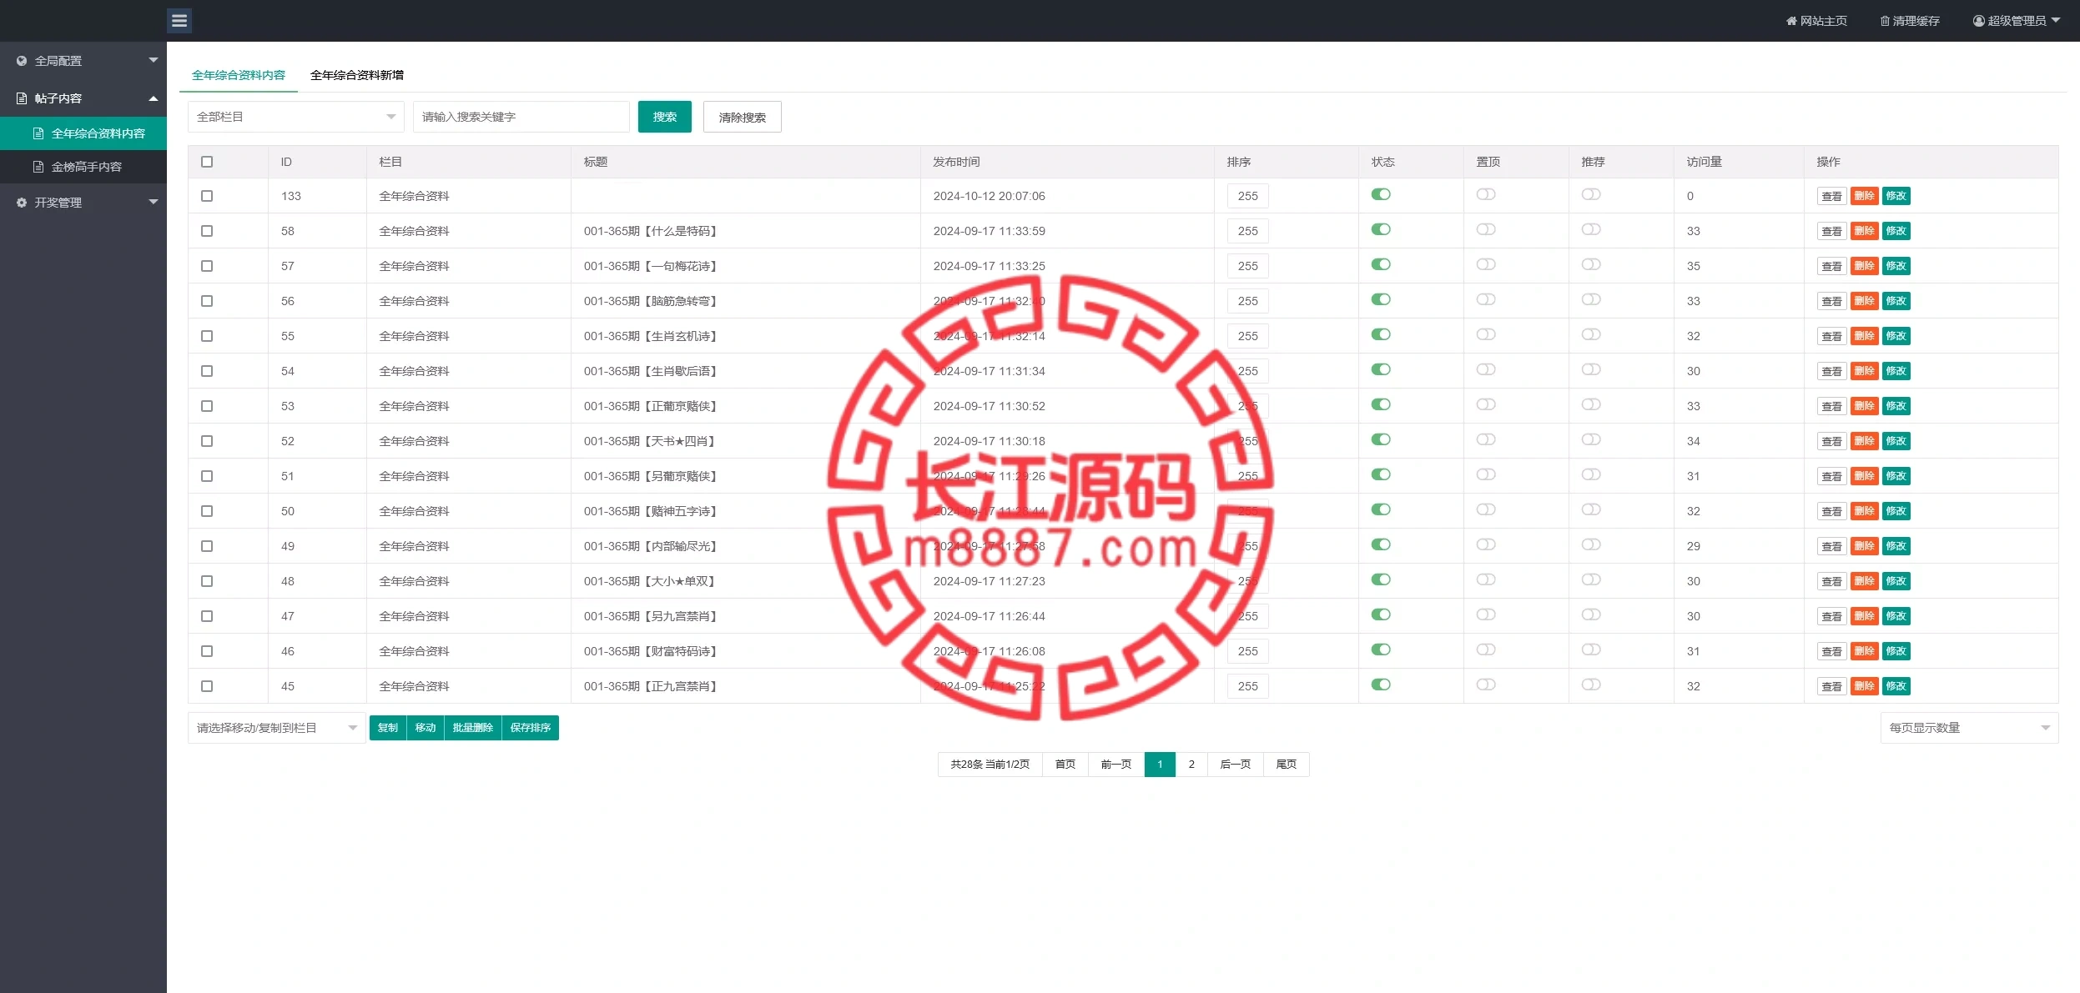Open the 全部栏目 category dropdown

click(x=296, y=117)
